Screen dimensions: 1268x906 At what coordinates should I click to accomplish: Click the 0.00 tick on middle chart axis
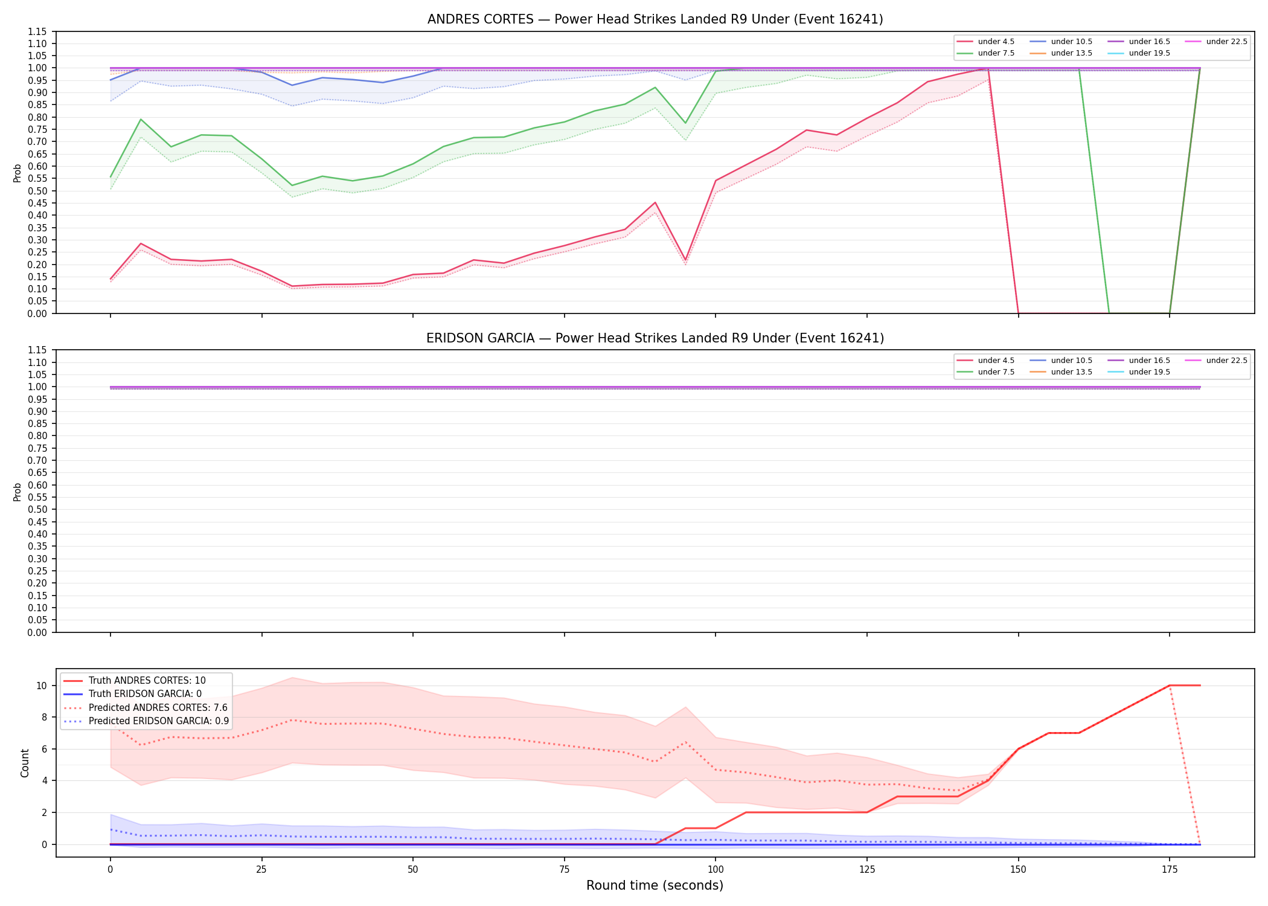(x=37, y=632)
